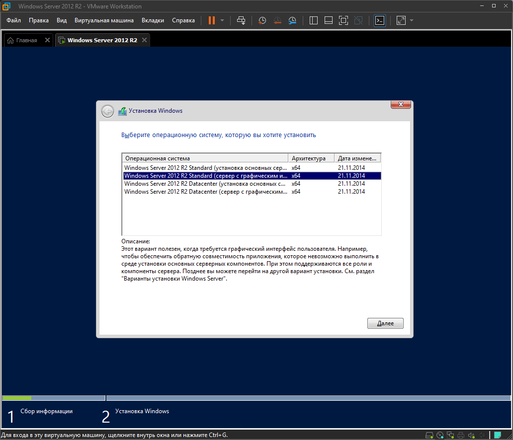The width and height of the screenshot is (513, 440).
Task: Select Datacenter (сервер с графическим...) row
Action: (252, 192)
